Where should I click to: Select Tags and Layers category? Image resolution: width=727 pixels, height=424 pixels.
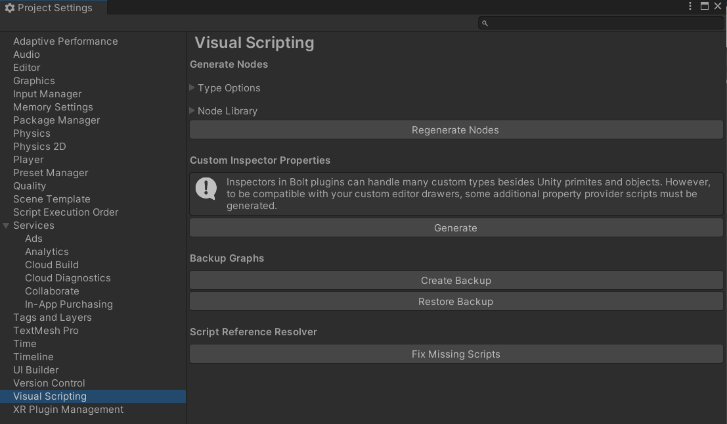[53, 318]
